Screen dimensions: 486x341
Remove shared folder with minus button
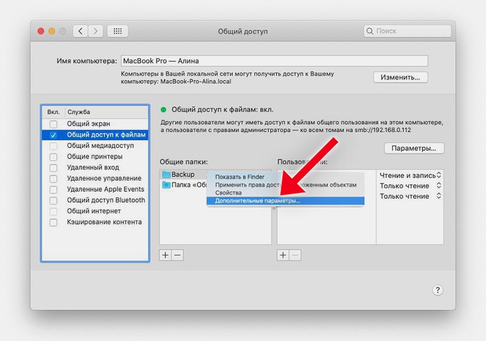tap(178, 255)
